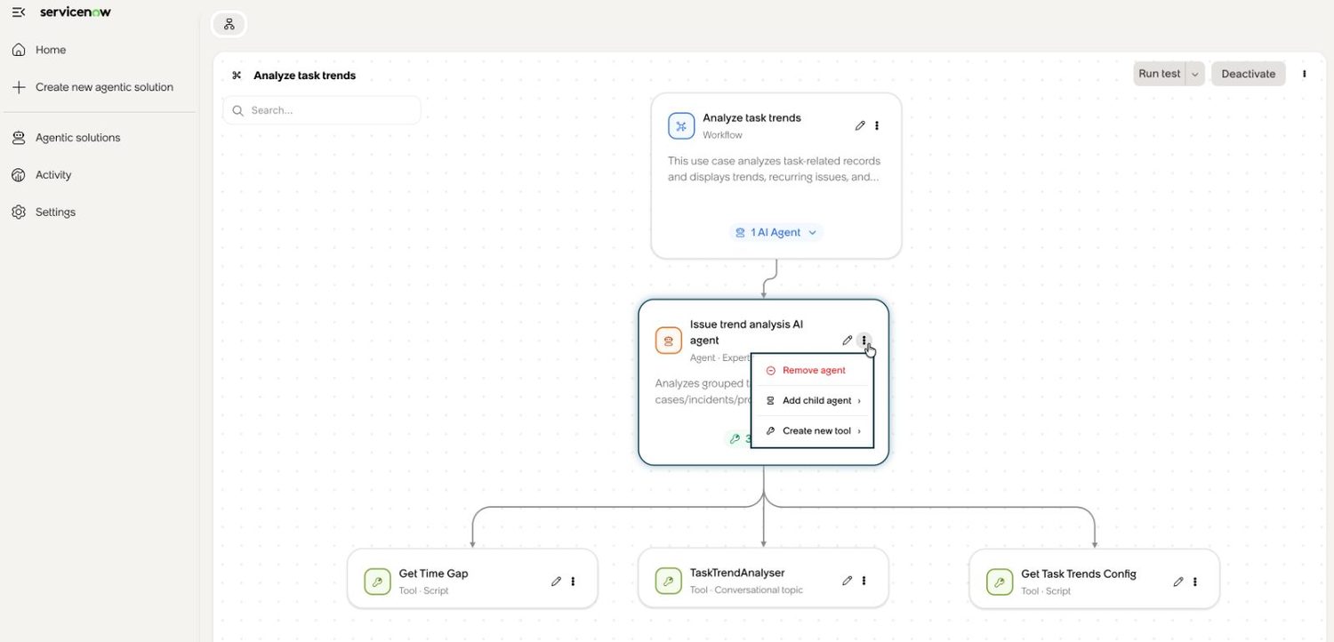Click the ServiceNow logo
Viewport: 1334px width, 642px height.
76,12
